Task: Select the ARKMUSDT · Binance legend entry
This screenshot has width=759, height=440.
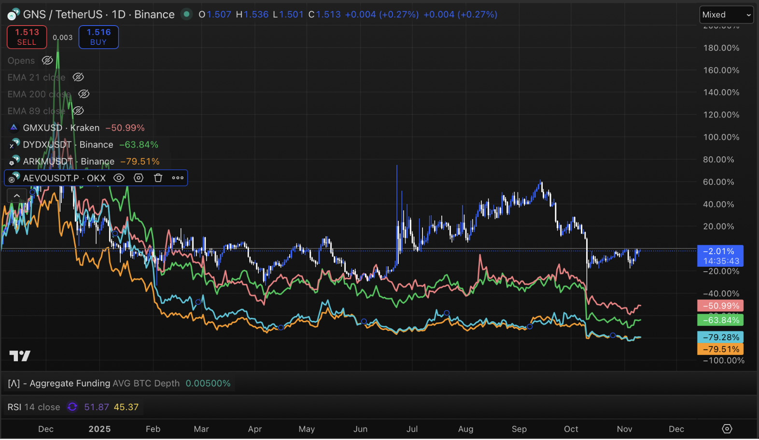Action: (69, 161)
